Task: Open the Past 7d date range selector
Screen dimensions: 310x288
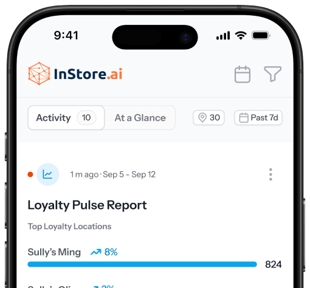Action: coord(258,117)
